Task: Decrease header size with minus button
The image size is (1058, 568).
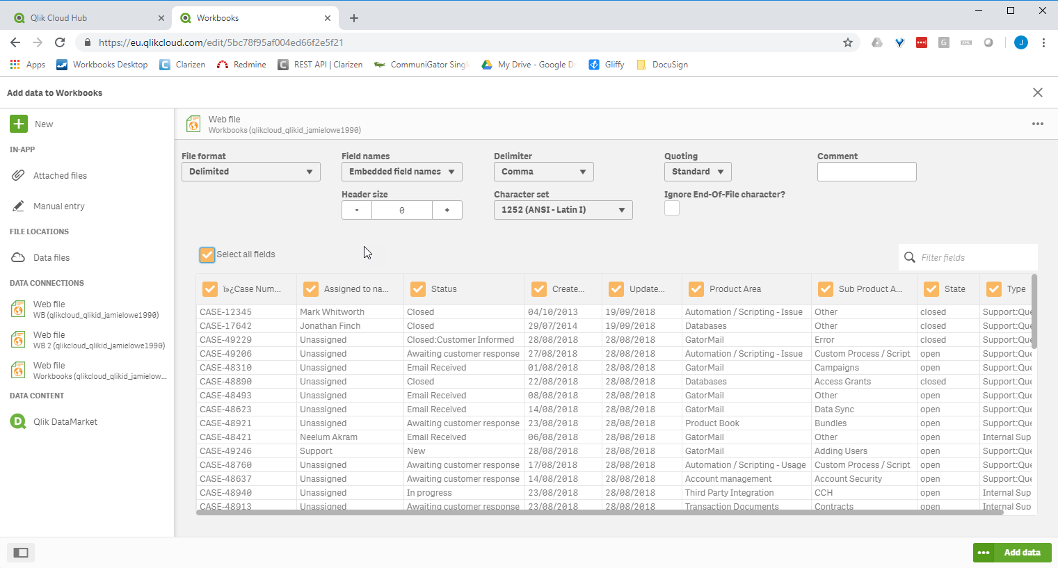Action: click(x=357, y=210)
